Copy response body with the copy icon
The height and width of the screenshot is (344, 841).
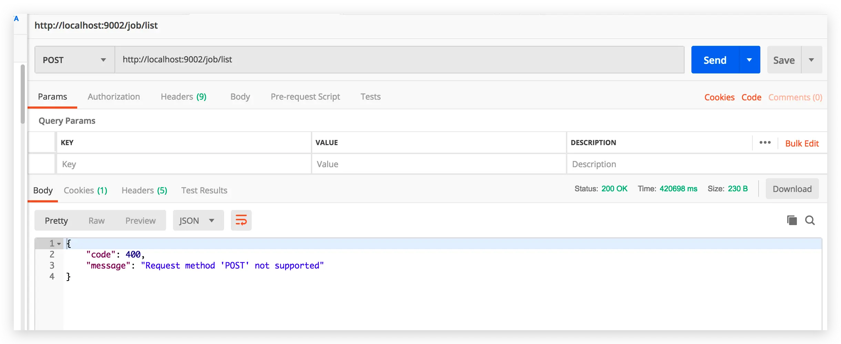792,220
